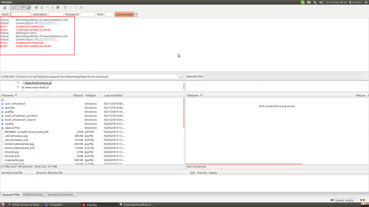Open the Quickconnect history dropdown arrow
The width and height of the screenshot is (369, 207).
(x=136, y=14)
